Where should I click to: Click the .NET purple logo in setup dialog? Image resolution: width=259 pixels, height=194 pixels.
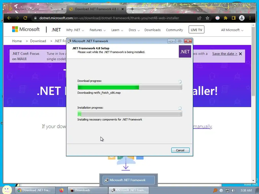pos(185,52)
